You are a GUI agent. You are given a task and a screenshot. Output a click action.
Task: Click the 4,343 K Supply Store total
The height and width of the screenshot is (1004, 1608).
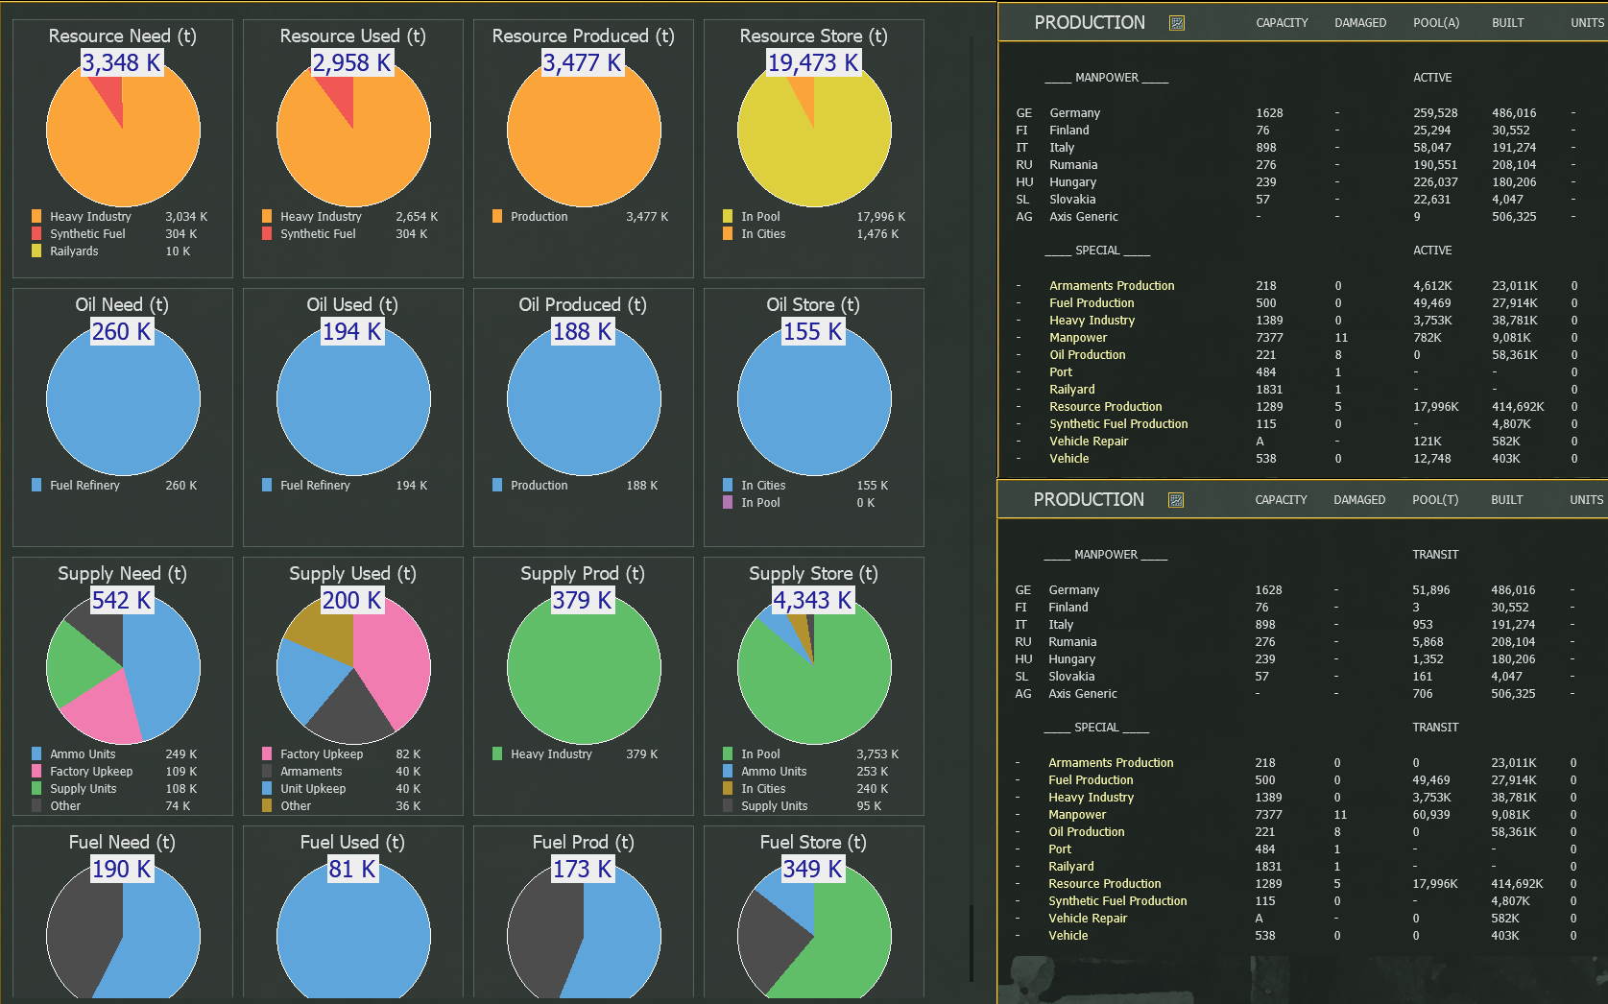click(x=813, y=601)
